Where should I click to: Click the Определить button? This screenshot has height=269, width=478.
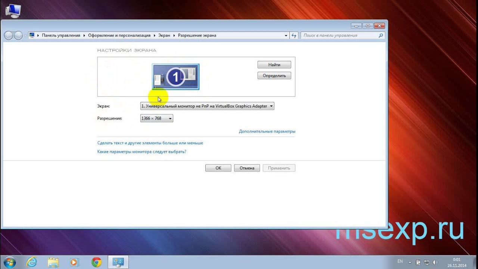pos(274,75)
